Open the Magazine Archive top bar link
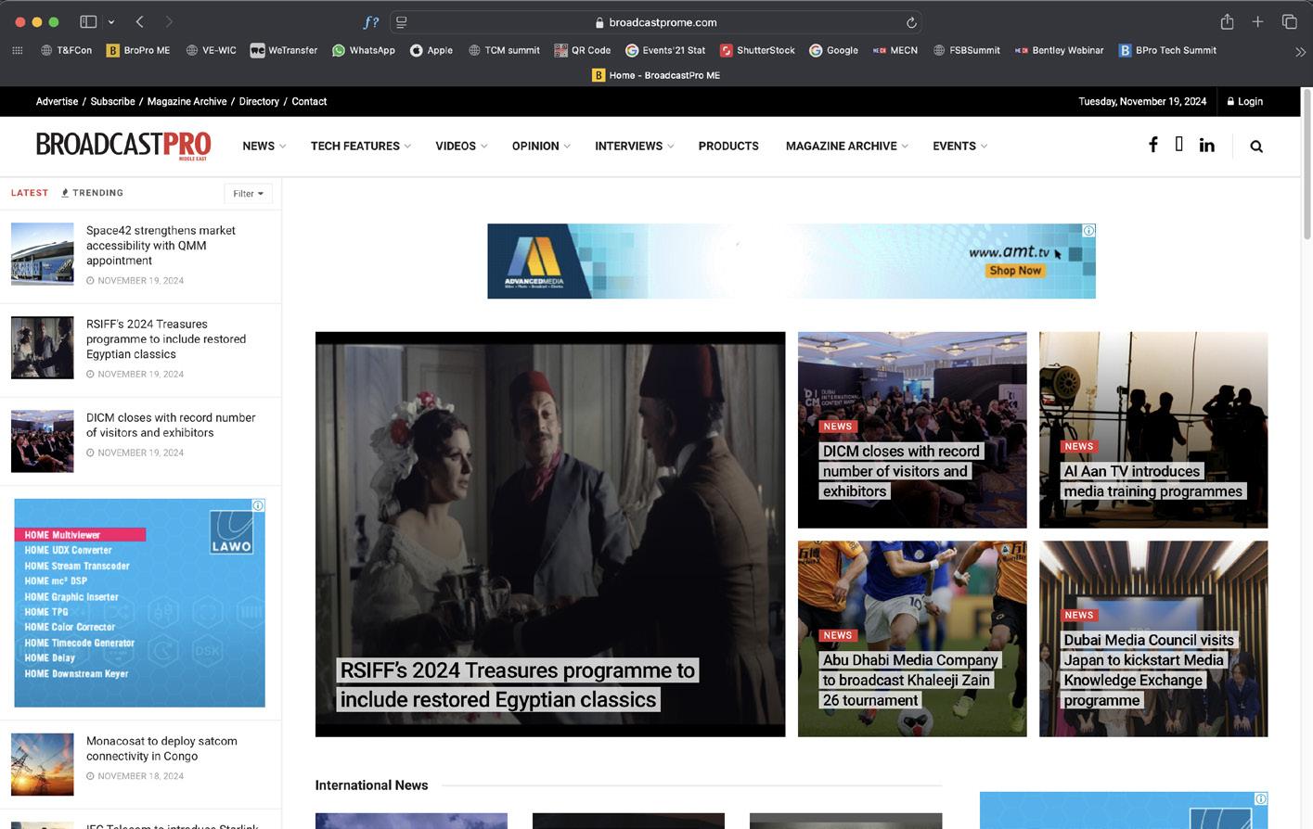Image resolution: width=1313 pixels, height=829 pixels. tap(187, 101)
